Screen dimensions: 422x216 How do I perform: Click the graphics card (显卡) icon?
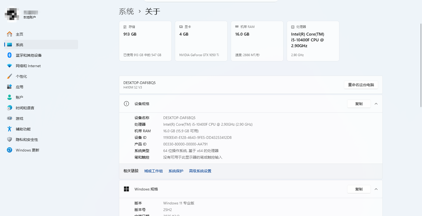pyautogui.click(x=181, y=27)
